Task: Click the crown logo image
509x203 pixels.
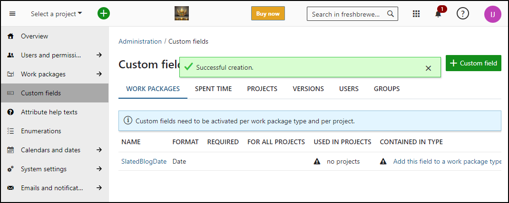Action: pos(181,14)
